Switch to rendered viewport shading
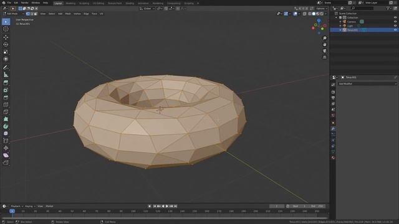399x224 pixels. [x=322, y=14]
